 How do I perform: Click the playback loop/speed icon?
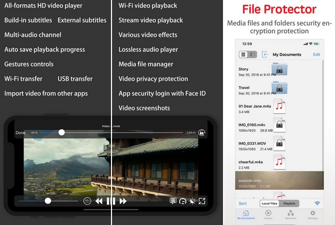(x=183, y=201)
